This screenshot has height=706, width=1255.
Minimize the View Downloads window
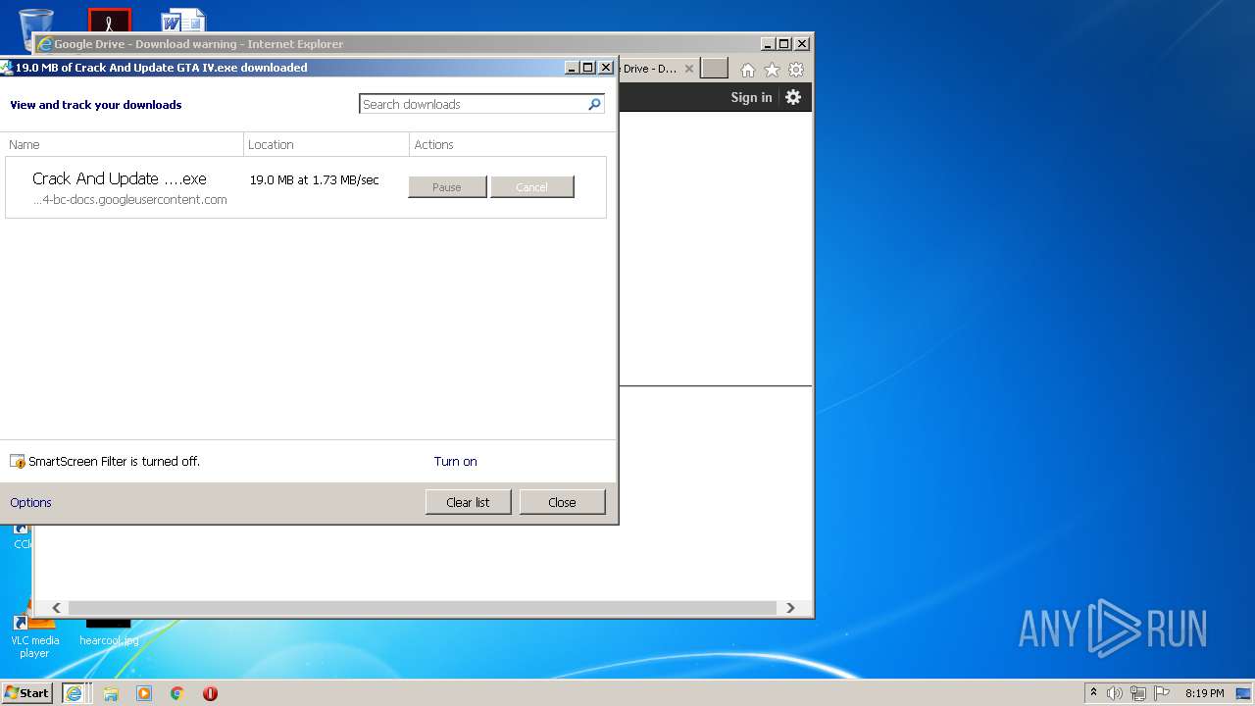click(573, 68)
